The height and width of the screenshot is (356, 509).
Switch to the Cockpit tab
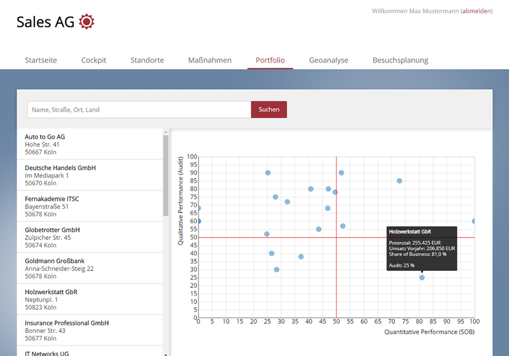coord(94,61)
